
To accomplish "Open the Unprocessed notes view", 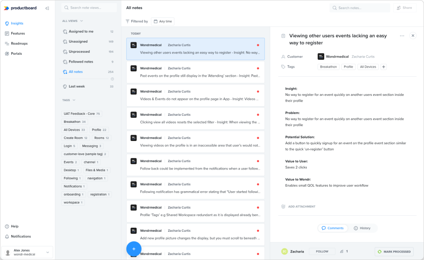I will (79, 52).
